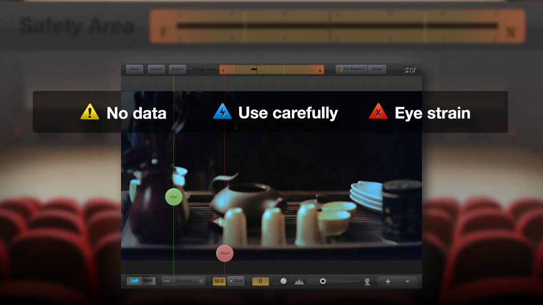
Task: Click the blue Use carefully lightning icon
Action: coord(222,112)
